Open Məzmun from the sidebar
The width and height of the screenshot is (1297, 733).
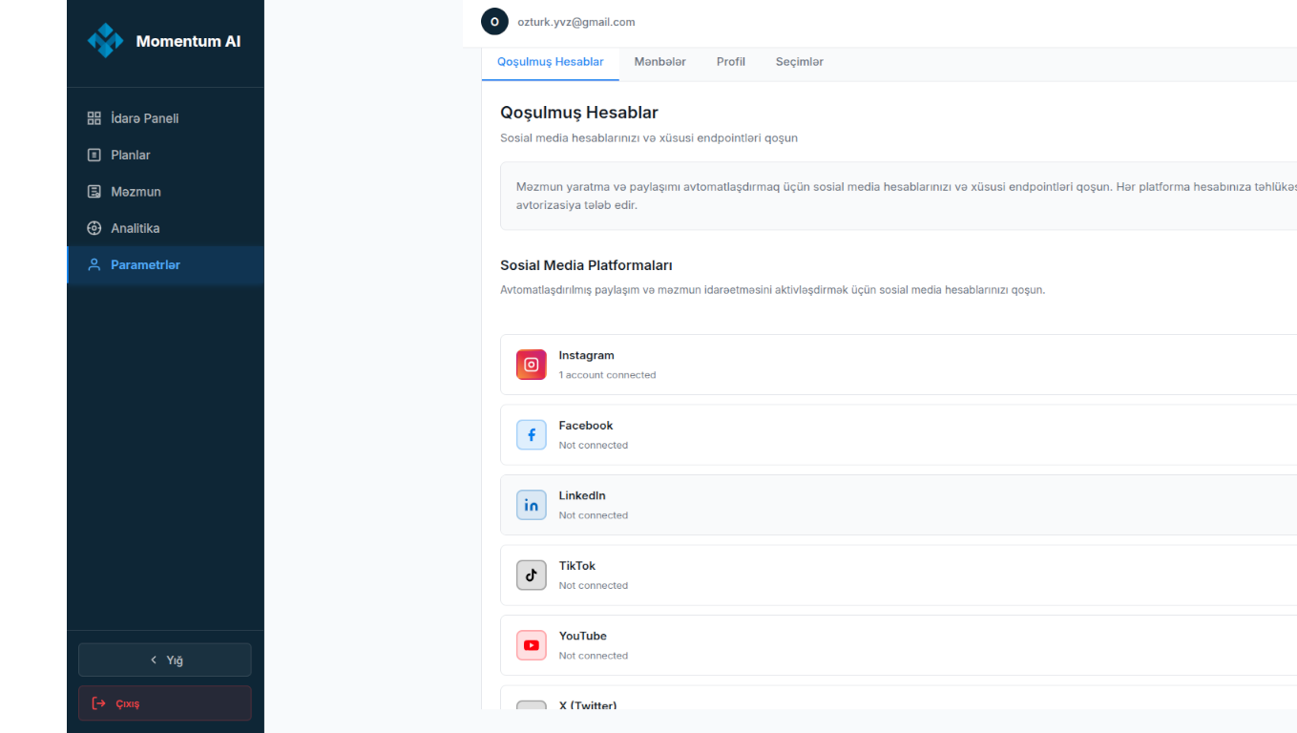tap(136, 192)
